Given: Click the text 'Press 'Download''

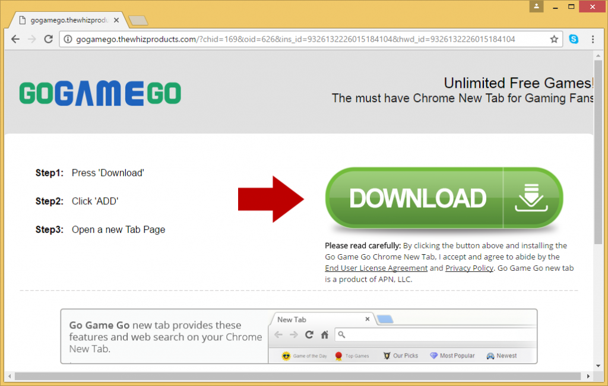Looking at the screenshot, I should coord(108,173).
